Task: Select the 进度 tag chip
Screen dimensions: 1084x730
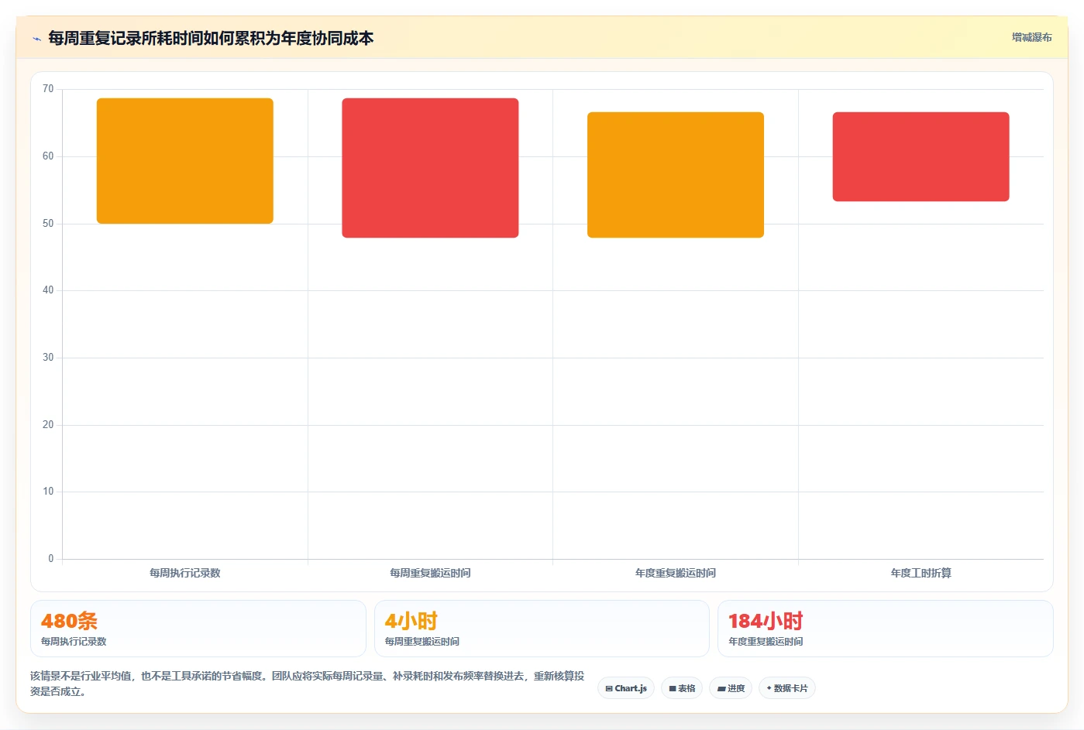Action: click(731, 688)
